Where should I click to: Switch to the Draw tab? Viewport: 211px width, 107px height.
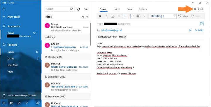[129, 9]
